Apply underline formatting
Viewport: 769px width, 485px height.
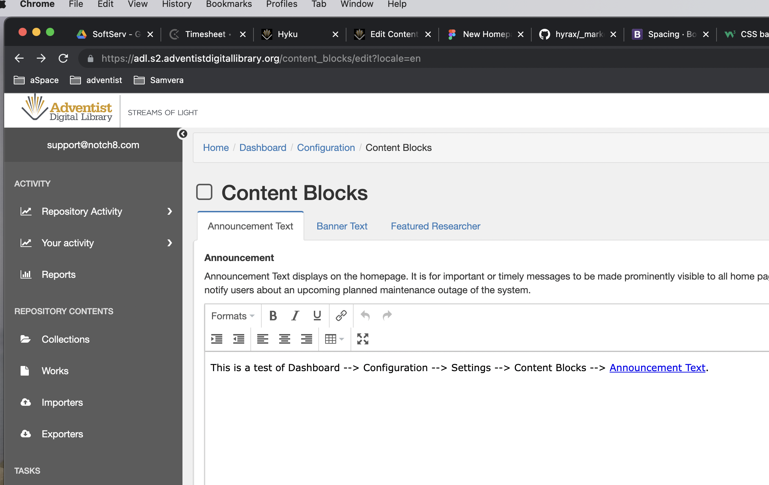point(317,316)
